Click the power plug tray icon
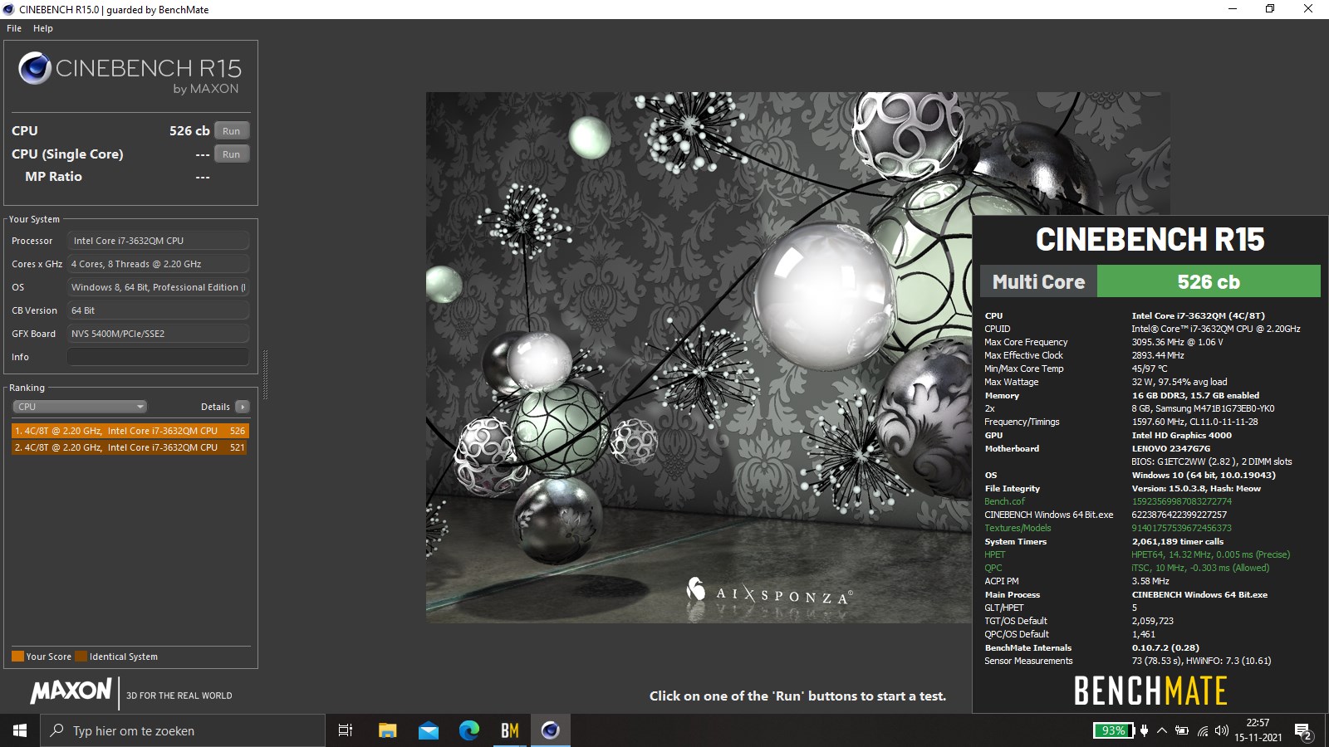Viewport: 1329px width, 747px height. (x=1144, y=730)
